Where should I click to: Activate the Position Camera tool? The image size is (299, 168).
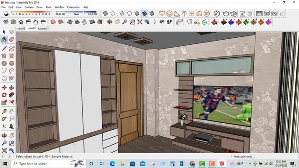(x=155, y=22)
